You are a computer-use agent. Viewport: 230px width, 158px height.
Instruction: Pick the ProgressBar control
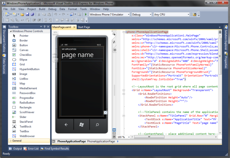click(29, 98)
